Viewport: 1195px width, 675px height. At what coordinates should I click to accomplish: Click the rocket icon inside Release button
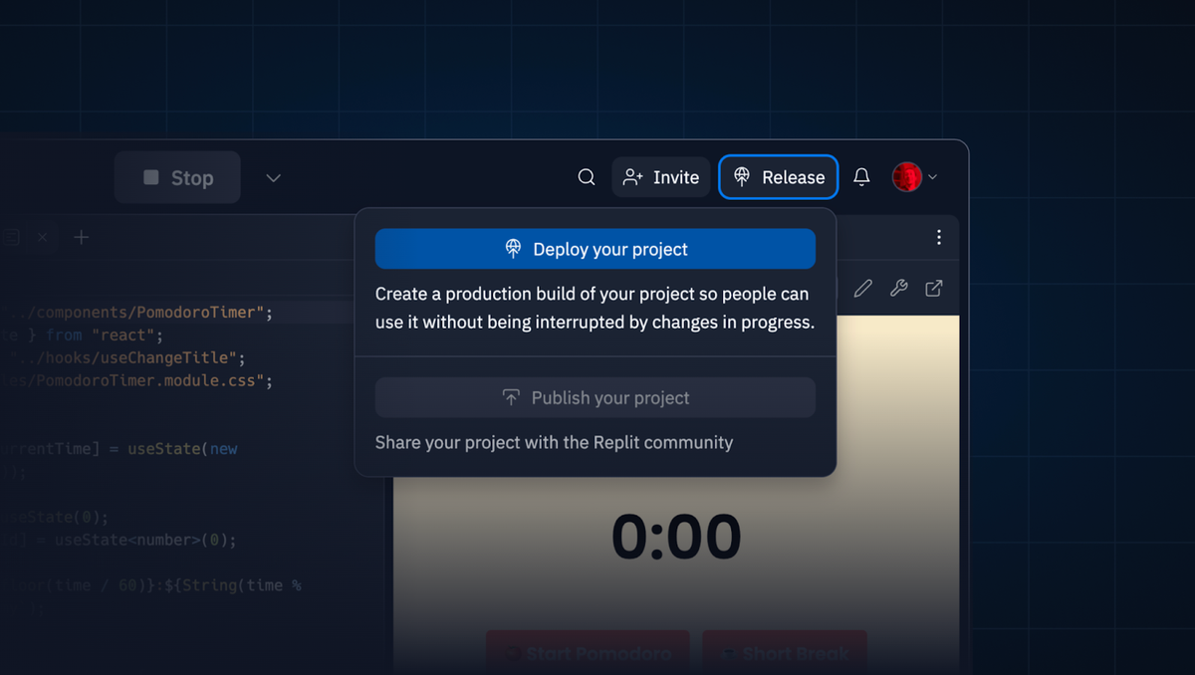741,176
